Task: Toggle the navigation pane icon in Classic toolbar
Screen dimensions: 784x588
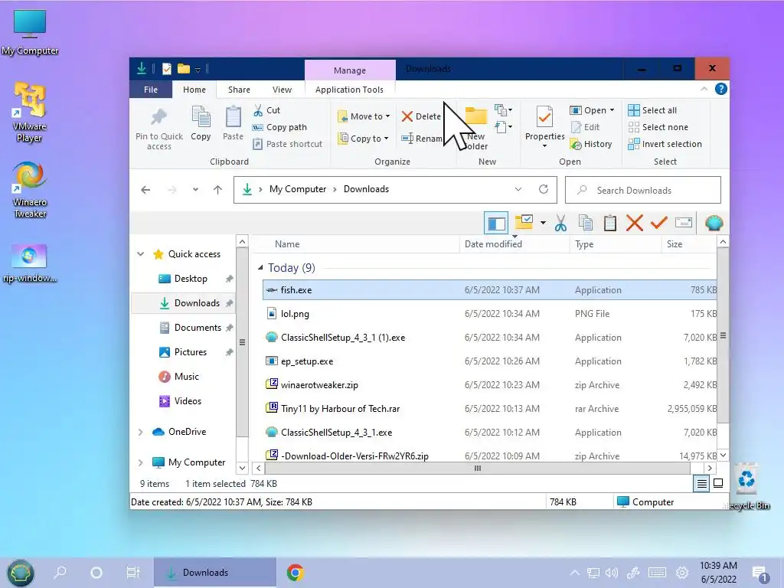Action: tap(496, 223)
